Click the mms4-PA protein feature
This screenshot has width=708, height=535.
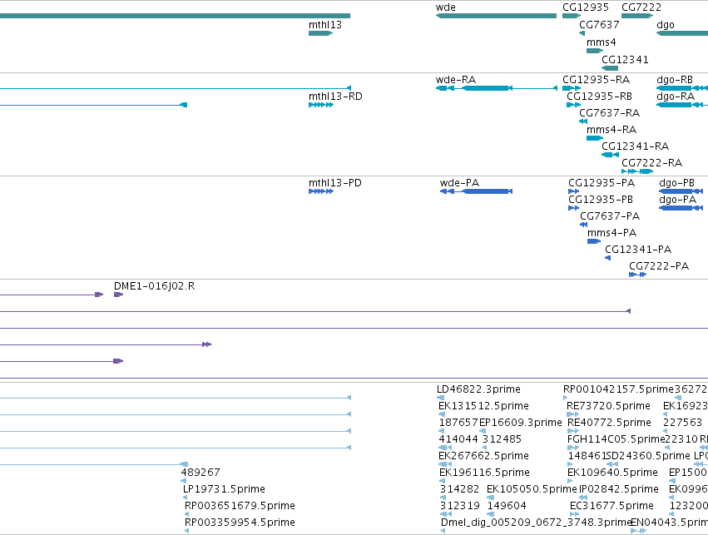594,241
